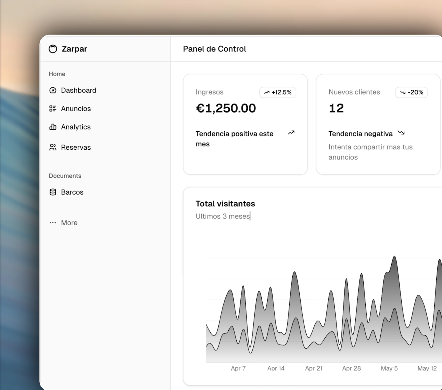Click the Anuncios list icon
The height and width of the screenshot is (390, 442).
point(53,109)
